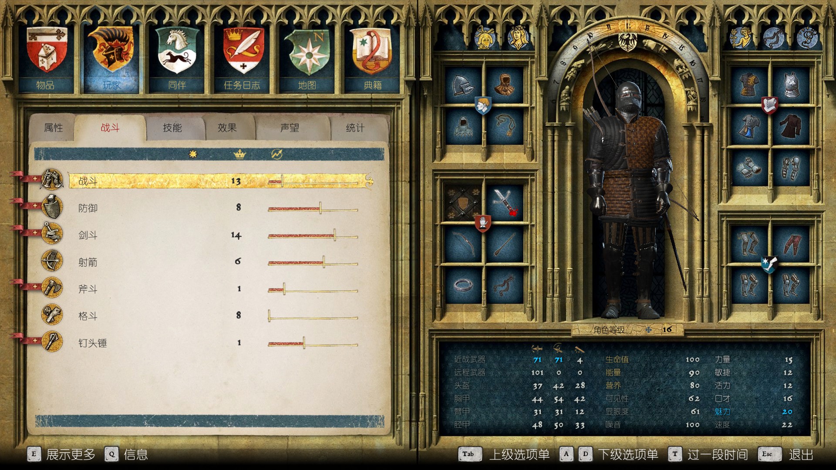Click 过一段时间 wait button
The image size is (836, 470).
pyautogui.click(x=708, y=455)
